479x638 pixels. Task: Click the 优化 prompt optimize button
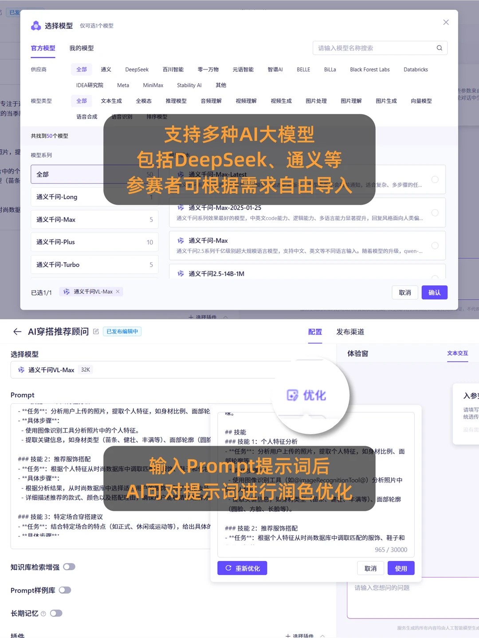tap(306, 395)
